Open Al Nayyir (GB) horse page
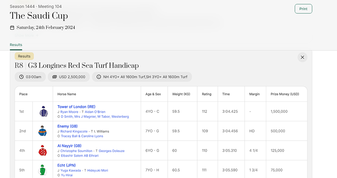337x178 pixels. click(69, 146)
